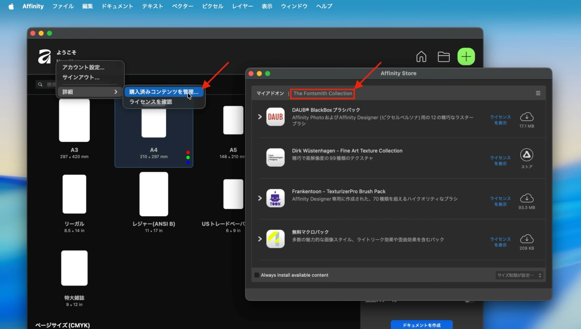581x329 pixels.
Task: Expand the 無料マクロパック row
Action: point(260,239)
